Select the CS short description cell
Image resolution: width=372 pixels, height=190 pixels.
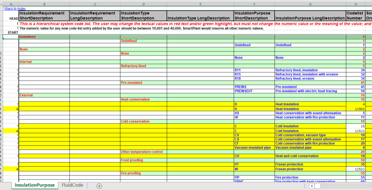click(254, 140)
